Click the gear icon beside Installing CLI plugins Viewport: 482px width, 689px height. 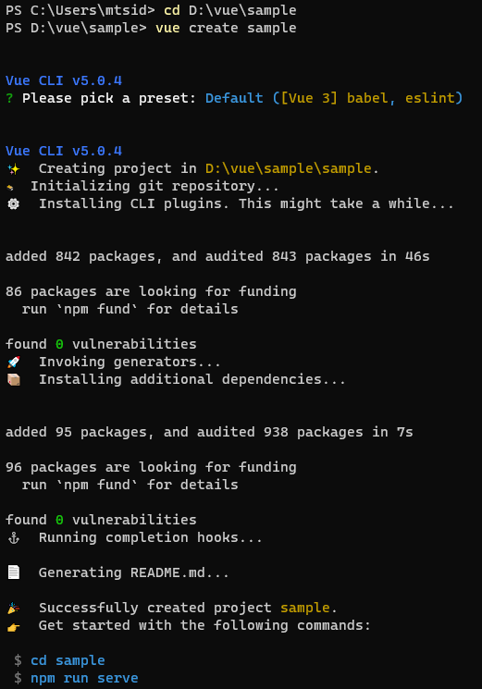(14, 203)
